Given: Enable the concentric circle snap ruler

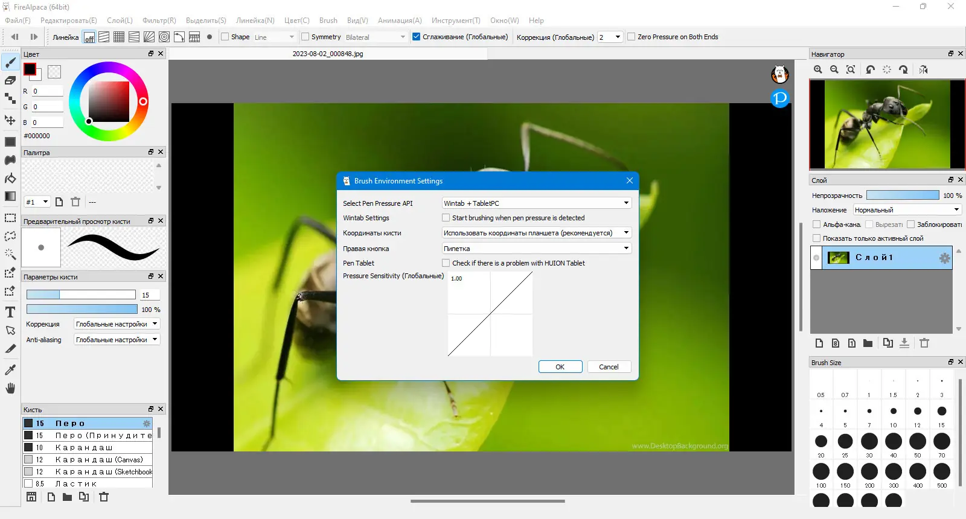Looking at the screenshot, I should (x=164, y=37).
